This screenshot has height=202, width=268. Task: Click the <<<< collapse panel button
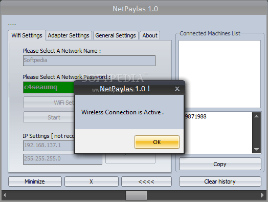tap(146, 181)
